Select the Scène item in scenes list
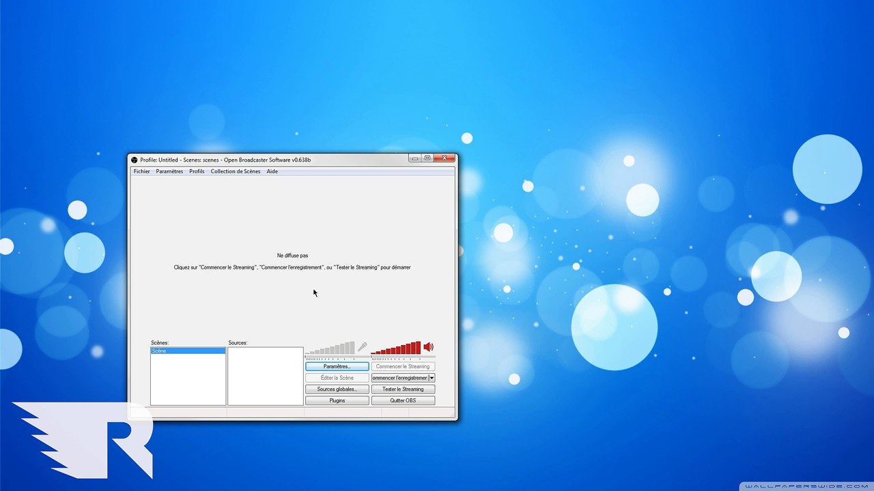 click(188, 351)
